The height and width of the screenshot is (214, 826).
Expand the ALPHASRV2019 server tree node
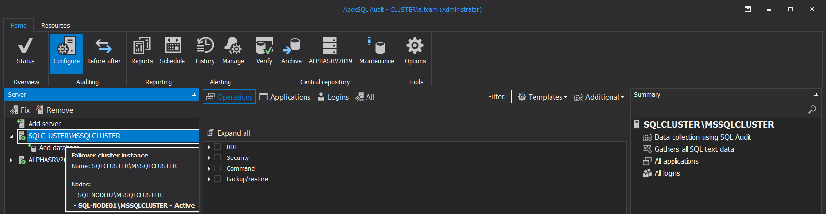[x=11, y=160]
